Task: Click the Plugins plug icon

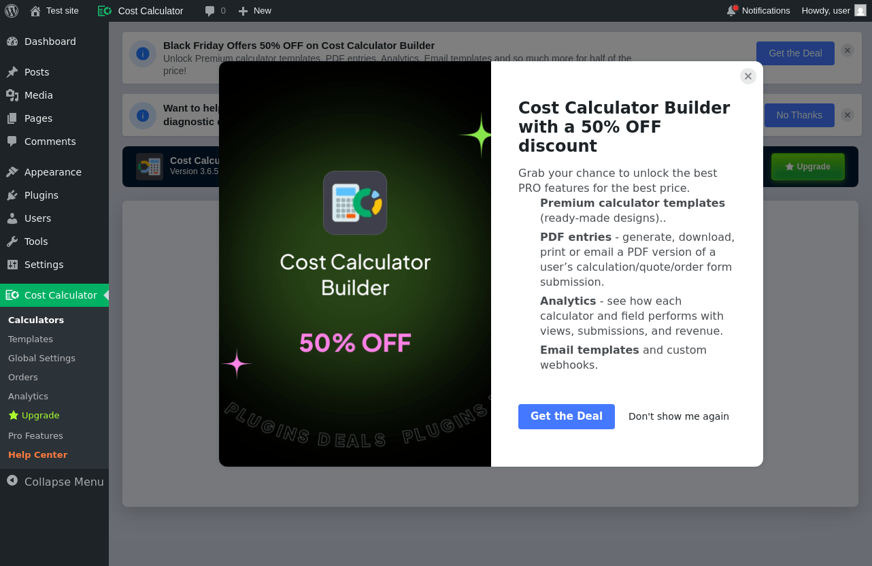Action: tap(12, 195)
